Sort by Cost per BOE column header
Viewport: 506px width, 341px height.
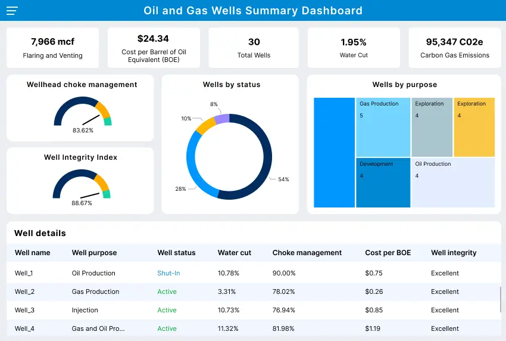click(388, 253)
